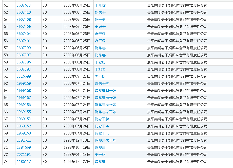Select date 1996年12月27日
Viewport: 233px width, 168px height.
pyautogui.click(x=77, y=162)
